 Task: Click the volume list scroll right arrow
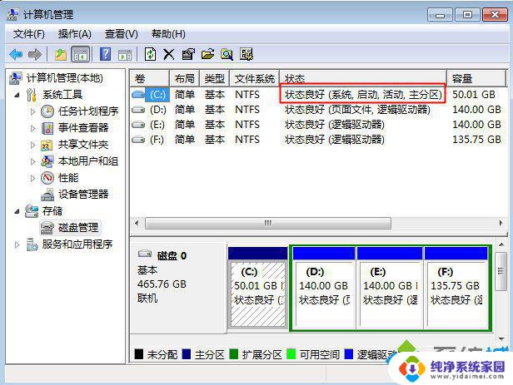pyautogui.click(x=501, y=224)
